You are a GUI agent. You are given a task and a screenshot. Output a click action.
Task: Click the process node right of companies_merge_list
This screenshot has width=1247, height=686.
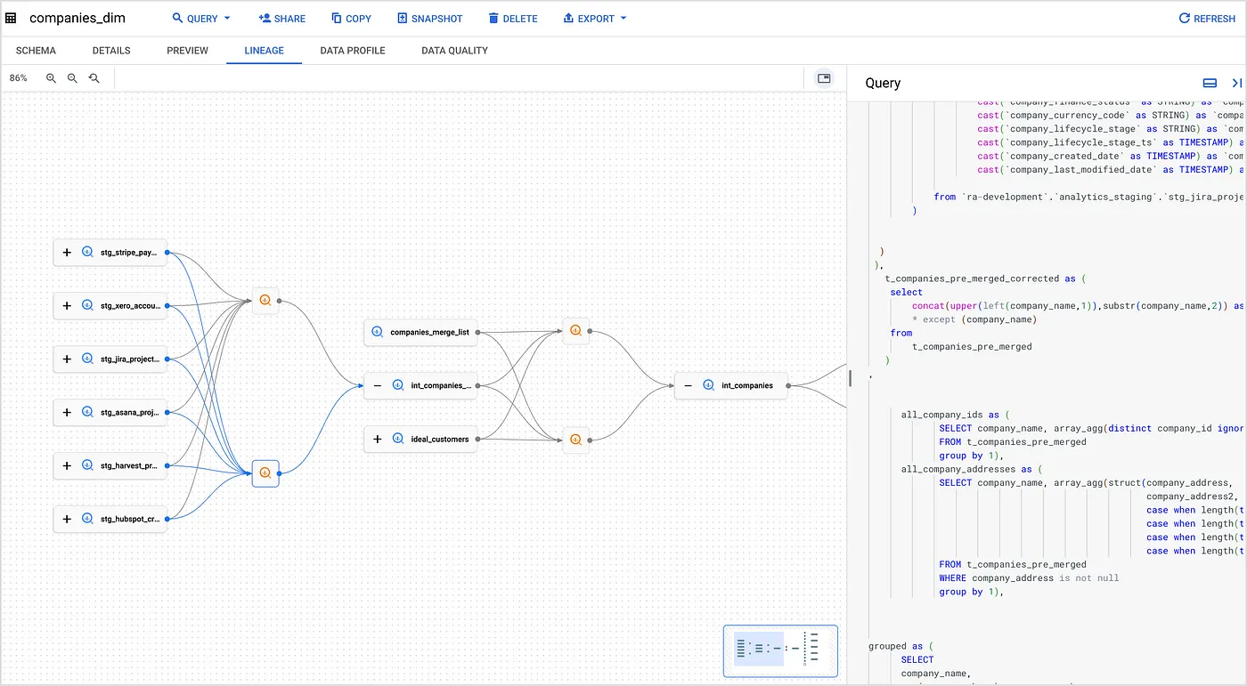[x=575, y=331]
